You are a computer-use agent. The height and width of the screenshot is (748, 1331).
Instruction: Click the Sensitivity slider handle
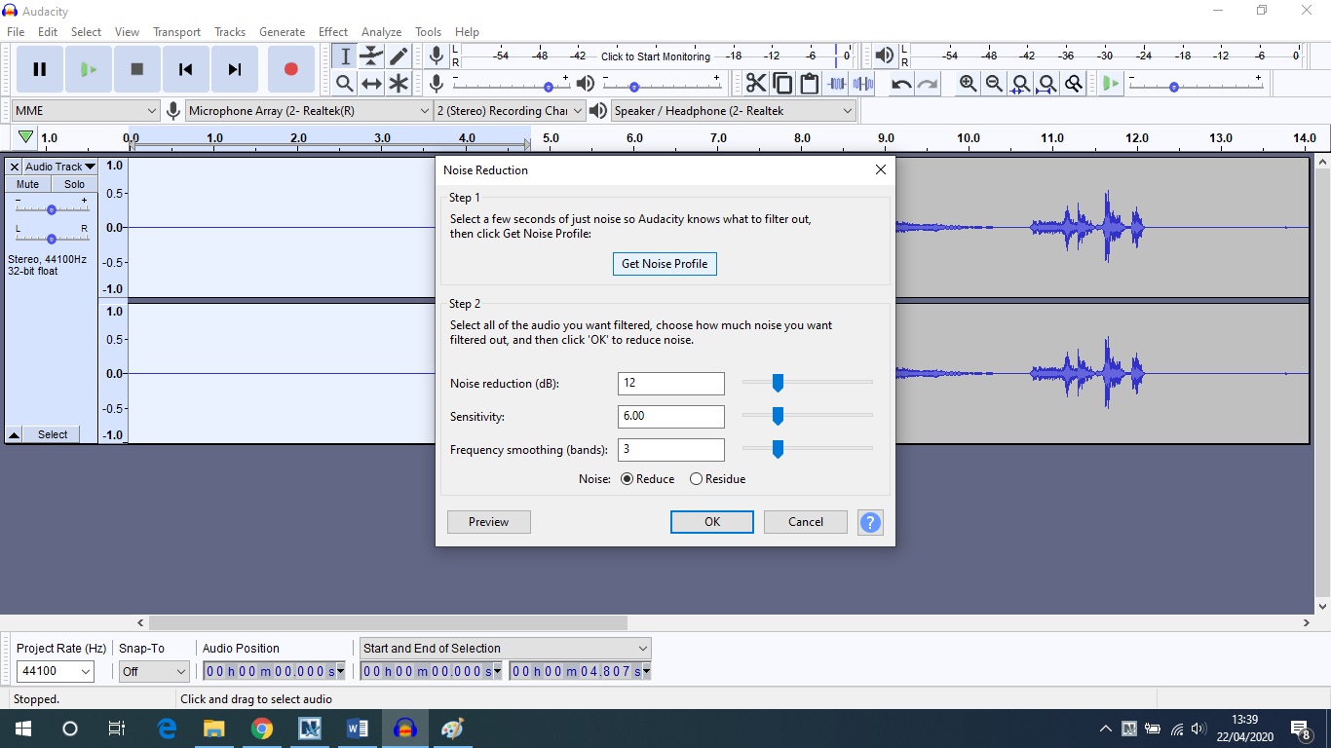coord(778,417)
